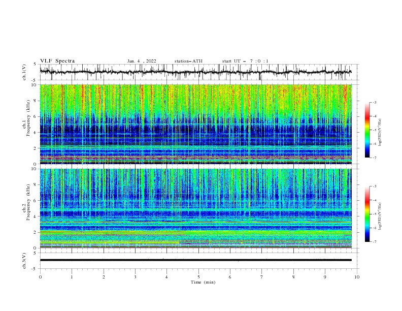This screenshot has height=311, width=402.
Task: Select the date text "Jan. 4 , 2022"
Action: click(x=142, y=61)
